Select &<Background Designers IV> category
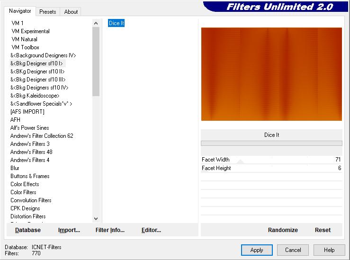This screenshot has height=260, width=350. click(x=43, y=55)
